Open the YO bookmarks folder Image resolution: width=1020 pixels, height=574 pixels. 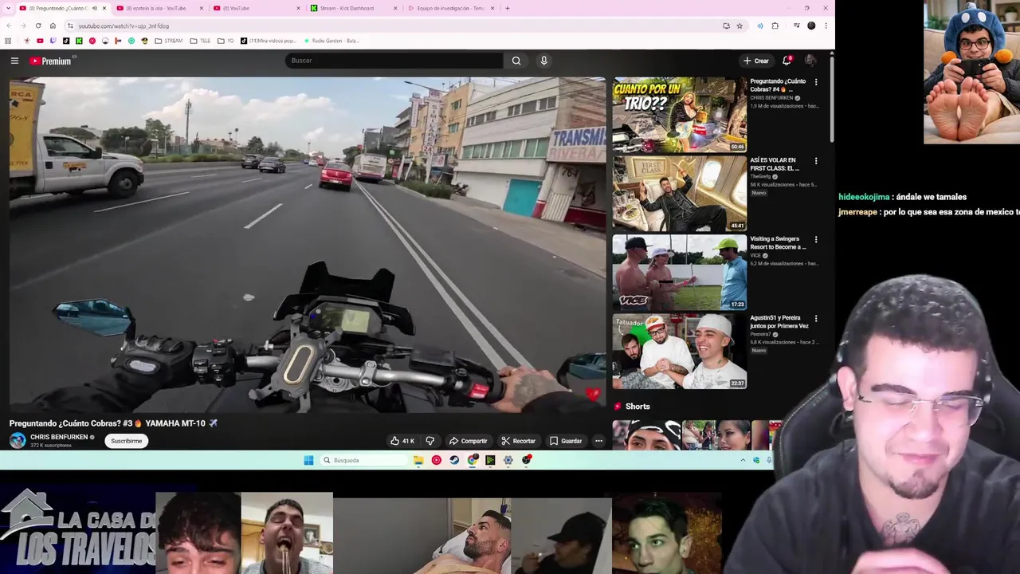coord(226,41)
